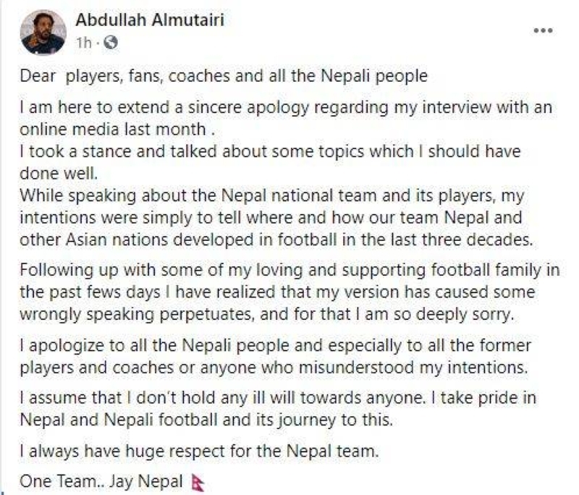Image resolution: width=579 pixels, height=495 pixels.
Task: Click the line beginning 'I apologize to all'
Action: click(x=276, y=346)
